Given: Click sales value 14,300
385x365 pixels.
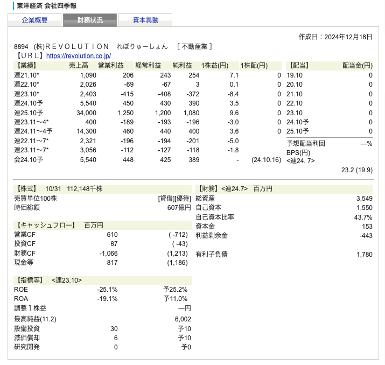Looking at the screenshot, I should 86,131.
